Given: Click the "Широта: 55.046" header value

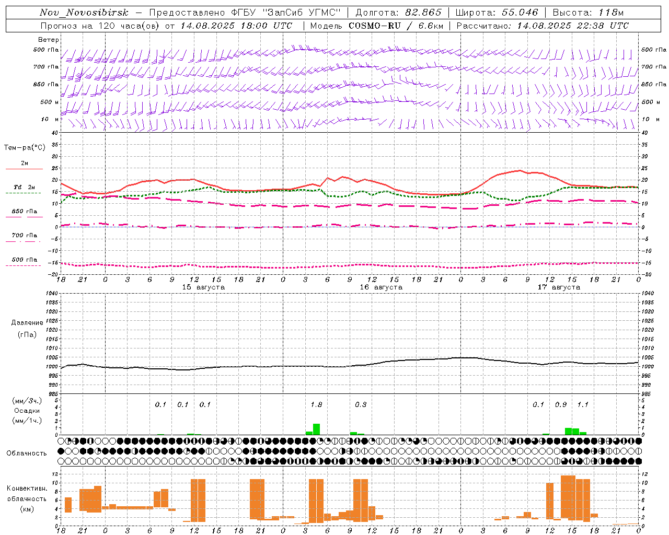Looking at the screenshot, I should [x=497, y=13].
